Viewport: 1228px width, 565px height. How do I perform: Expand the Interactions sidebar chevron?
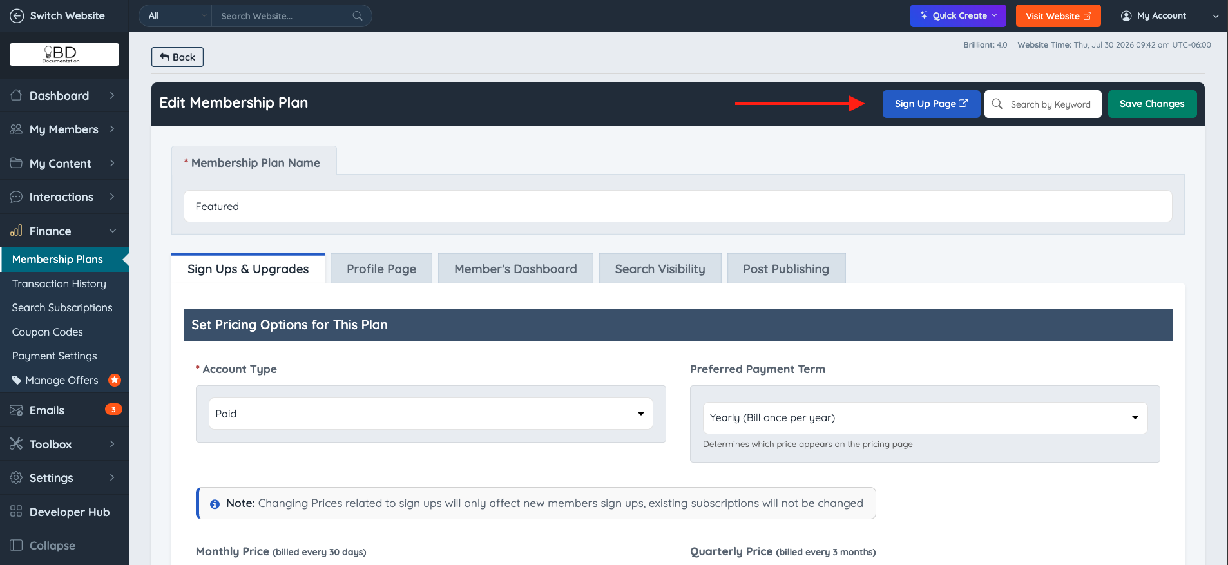pyautogui.click(x=112, y=196)
